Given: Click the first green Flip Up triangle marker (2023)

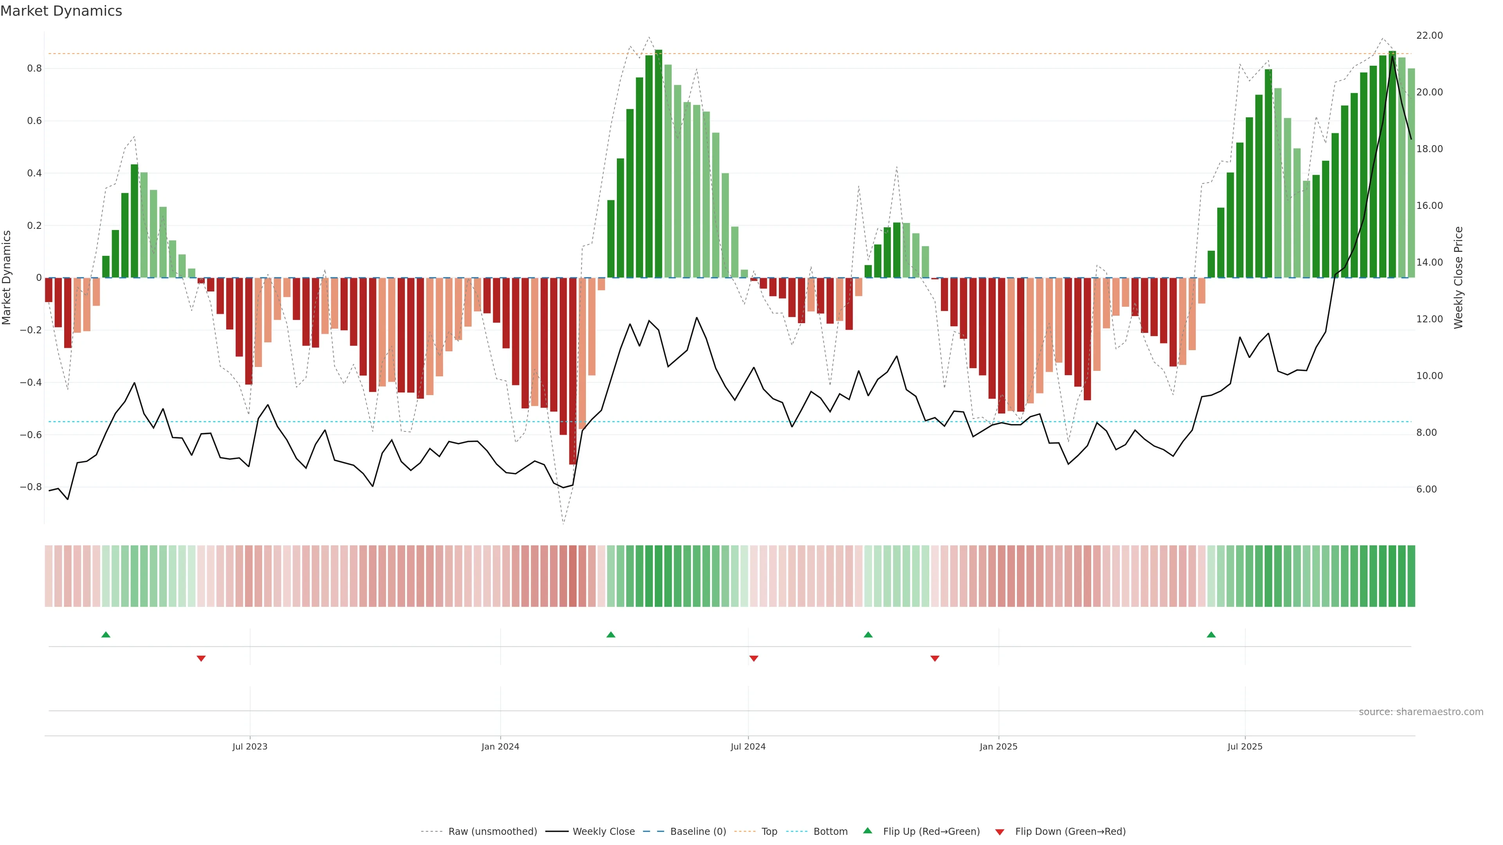Looking at the screenshot, I should tap(106, 635).
